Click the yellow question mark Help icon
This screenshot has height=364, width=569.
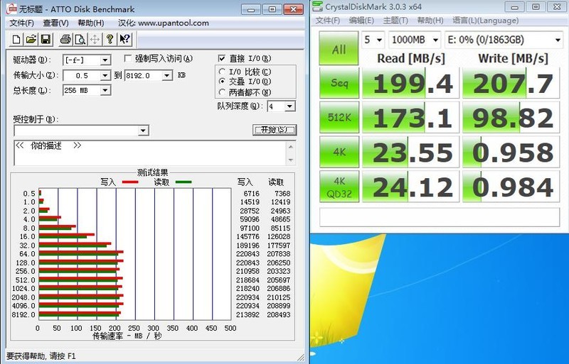[x=110, y=40]
